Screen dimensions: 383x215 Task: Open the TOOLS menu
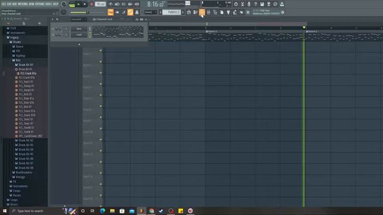pyautogui.click(x=48, y=4)
